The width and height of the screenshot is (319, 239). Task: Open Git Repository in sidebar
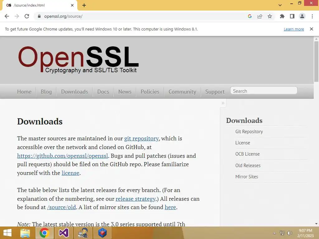pos(249,132)
